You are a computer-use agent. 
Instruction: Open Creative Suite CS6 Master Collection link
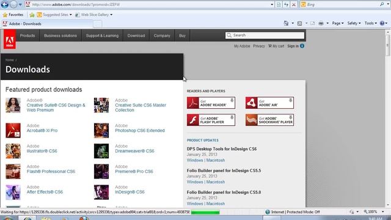(141, 108)
